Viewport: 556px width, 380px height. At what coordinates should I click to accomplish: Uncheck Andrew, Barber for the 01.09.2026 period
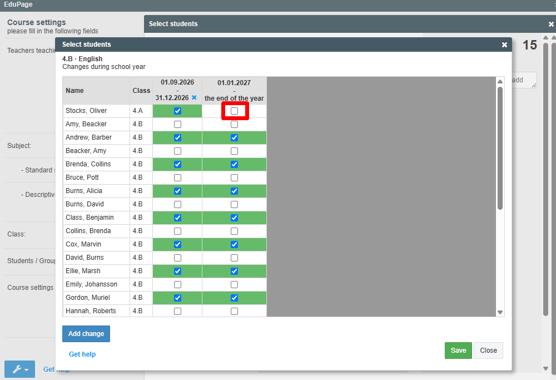coord(178,137)
